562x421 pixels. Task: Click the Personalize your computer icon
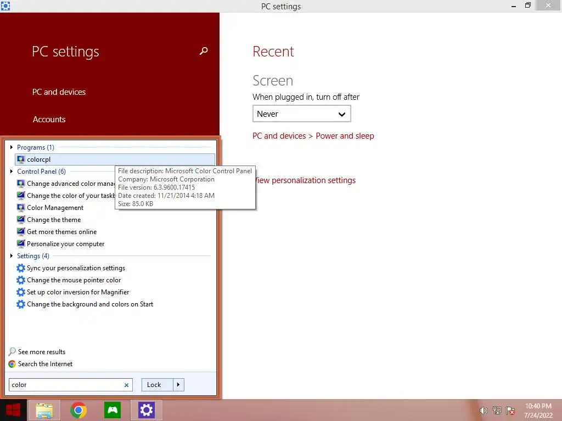21,244
